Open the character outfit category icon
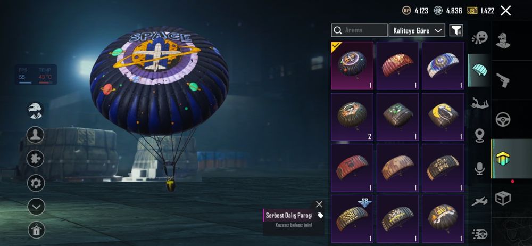 [503, 41]
